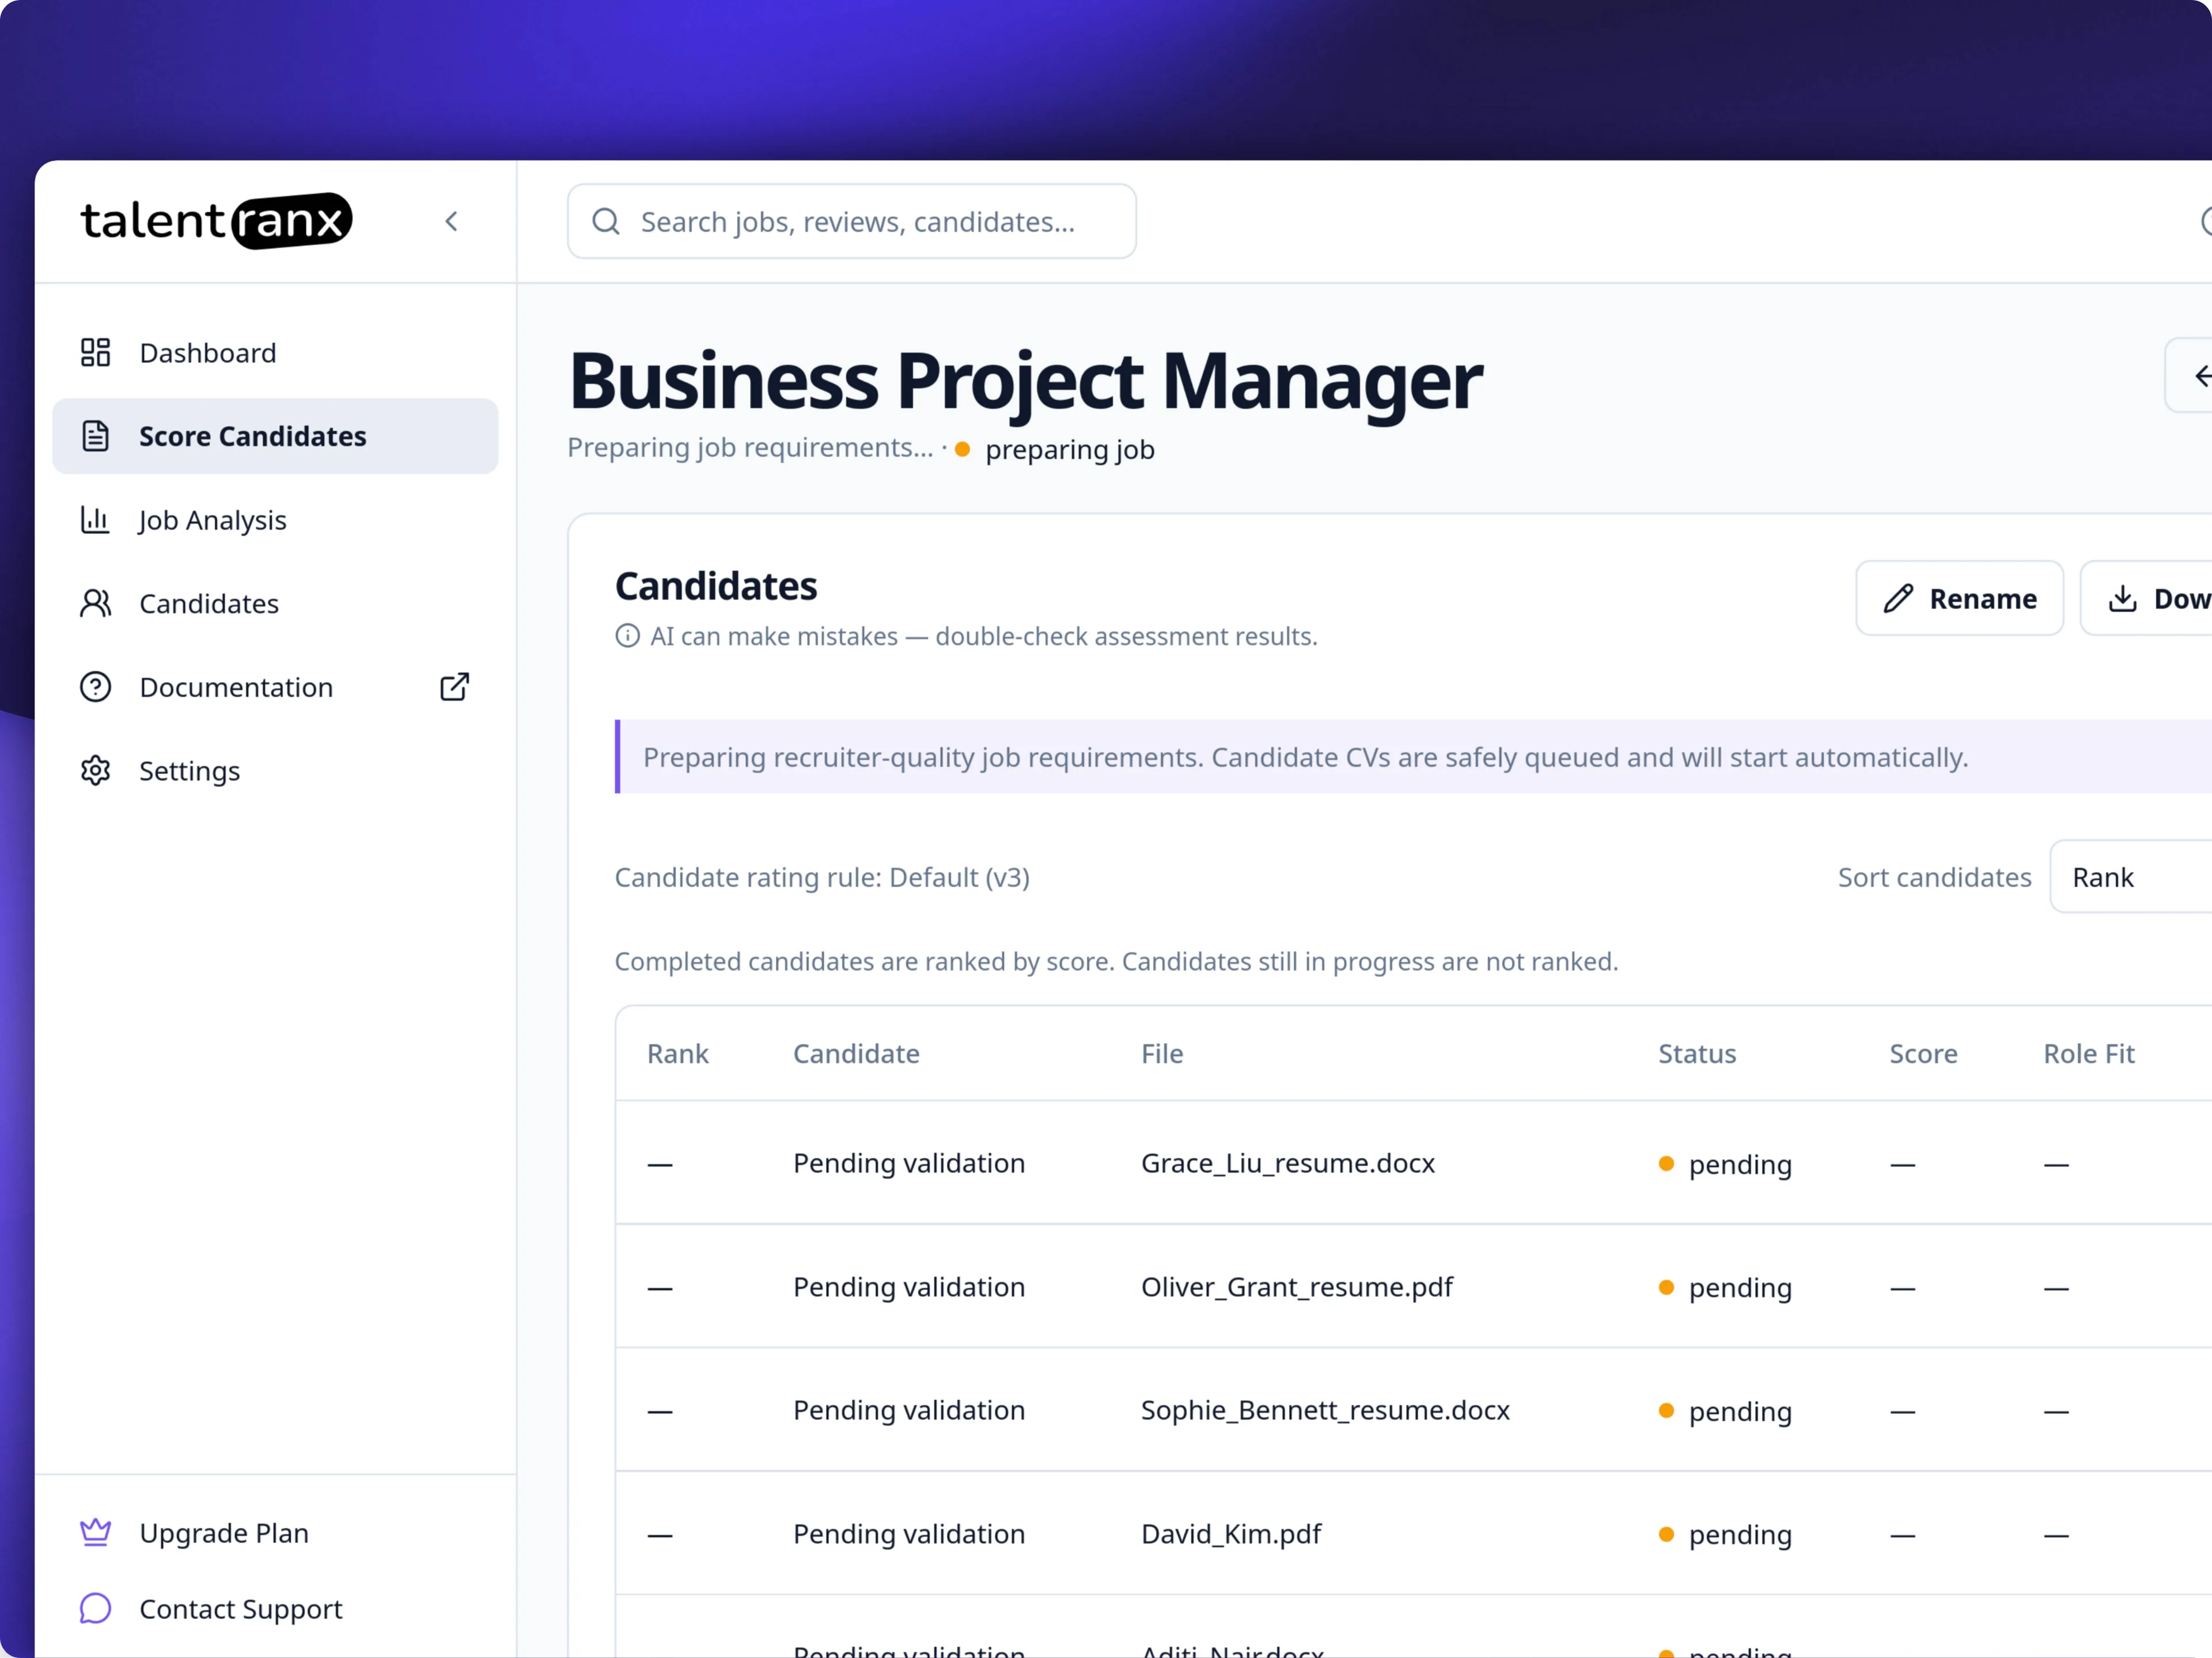Click the Candidates people icon
The height and width of the screenshot is (1658, 2212).
[95, 604]
